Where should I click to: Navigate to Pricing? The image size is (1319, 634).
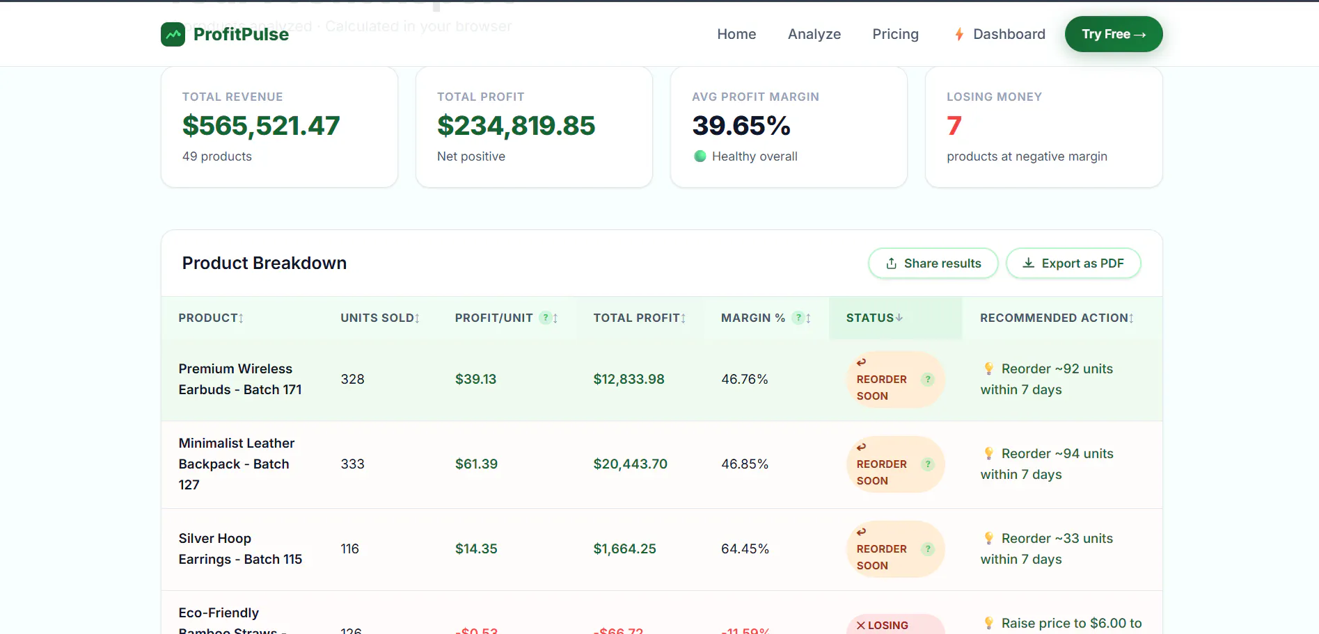tap(895, 34)
